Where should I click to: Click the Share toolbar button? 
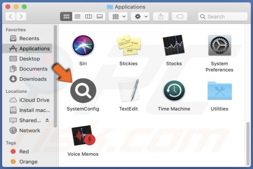[x=161, y=16]
